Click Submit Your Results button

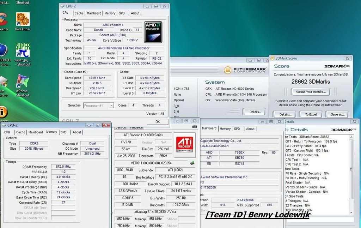point(310,92)
